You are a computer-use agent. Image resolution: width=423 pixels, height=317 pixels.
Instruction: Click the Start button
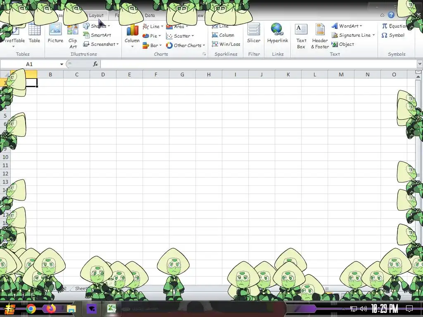click(10, 309)
